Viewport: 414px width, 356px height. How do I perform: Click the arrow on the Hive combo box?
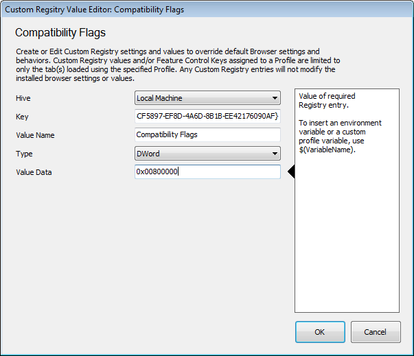[275, 98]
